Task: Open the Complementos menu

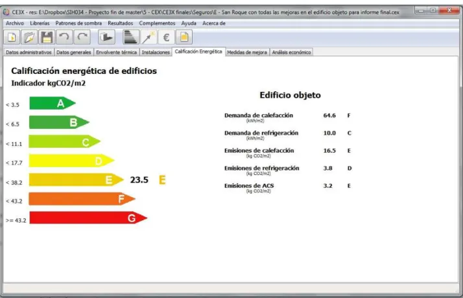Action: 157,23
